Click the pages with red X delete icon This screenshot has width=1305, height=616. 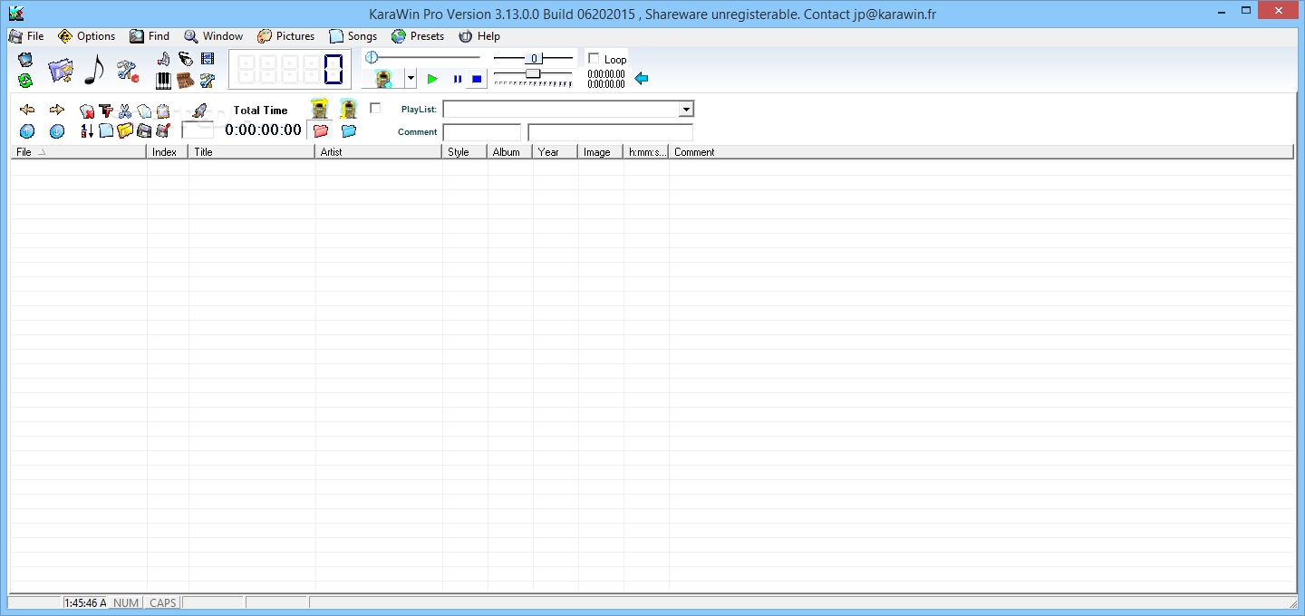point(87,111)
